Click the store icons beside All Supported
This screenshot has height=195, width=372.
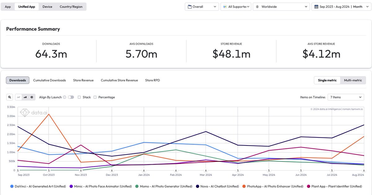(x=225, y=6)
